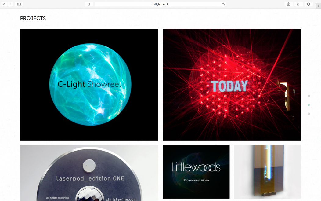
Task: Focus the c-light.co.uk address field
Action: 161,4
